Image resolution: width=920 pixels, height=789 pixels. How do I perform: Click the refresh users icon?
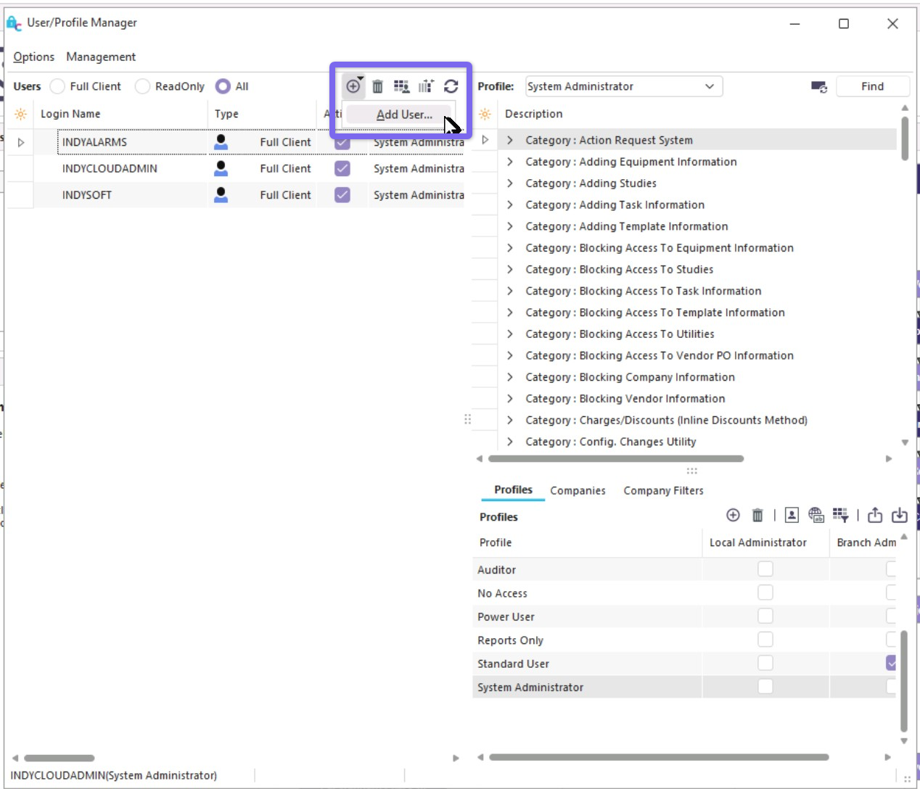pyautogui.click(x=451, y=87)
